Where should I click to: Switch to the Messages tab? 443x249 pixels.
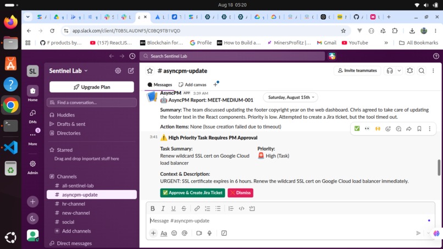coord(159,85)
